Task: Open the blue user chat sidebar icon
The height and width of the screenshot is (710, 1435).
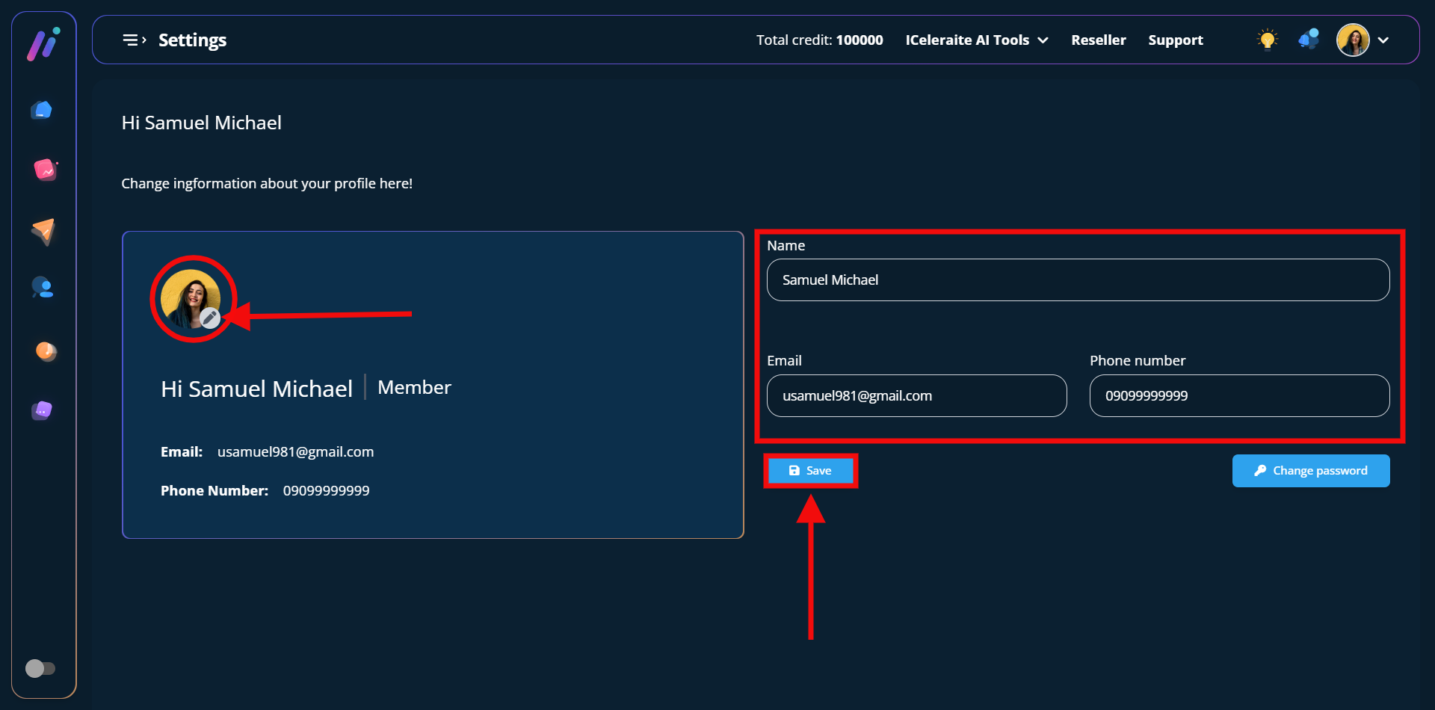Action: tap(43, 288)
